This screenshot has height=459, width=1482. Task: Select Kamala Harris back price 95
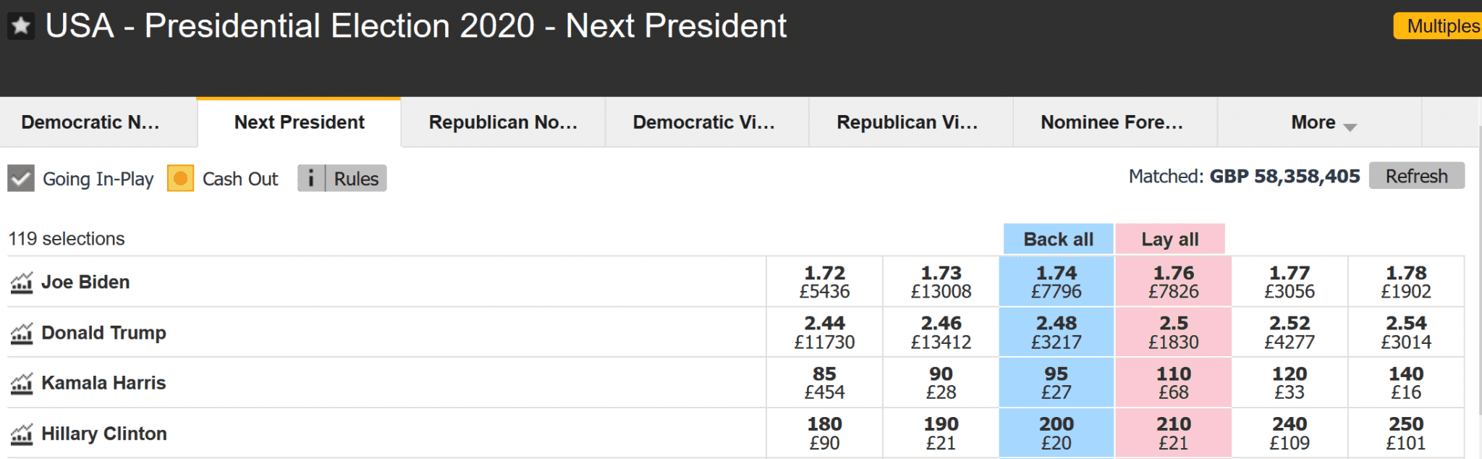(x=1057, y=382)
